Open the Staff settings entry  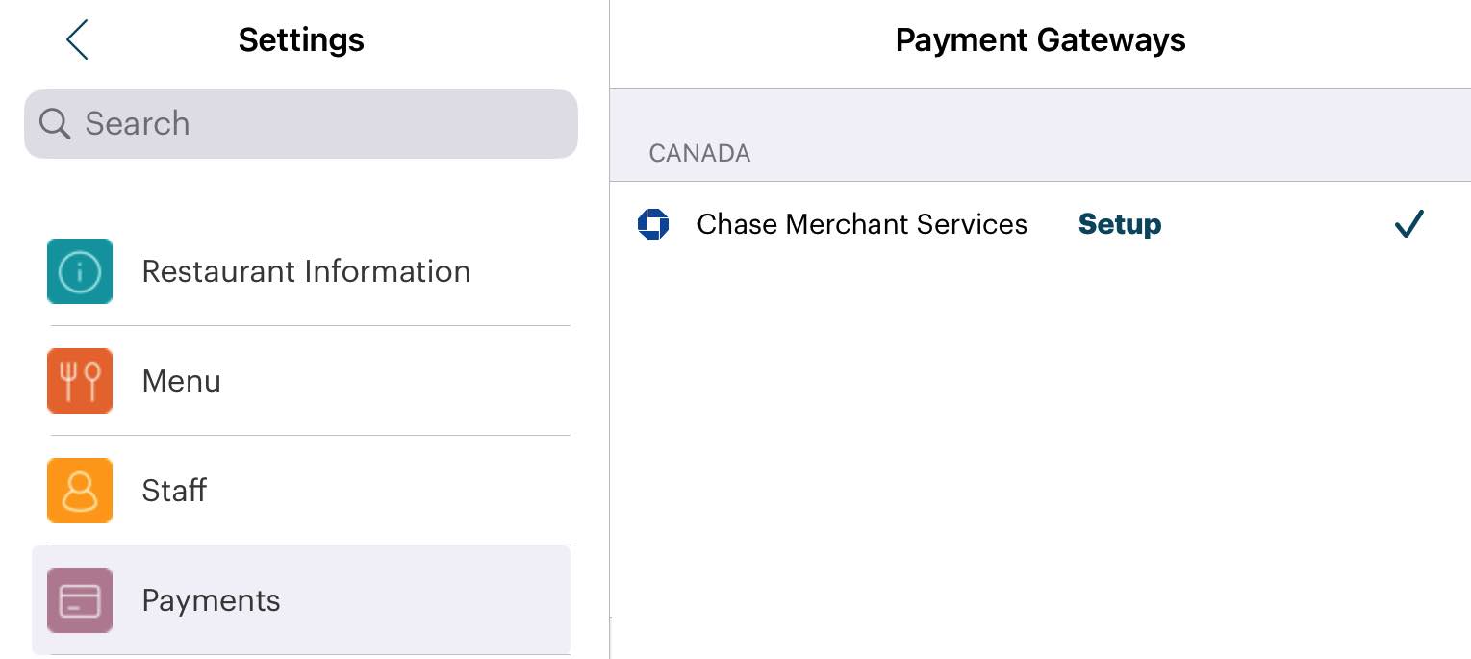(174, 491)
